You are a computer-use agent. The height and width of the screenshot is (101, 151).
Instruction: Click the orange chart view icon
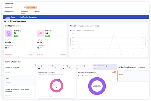click(x=115, y=72)
